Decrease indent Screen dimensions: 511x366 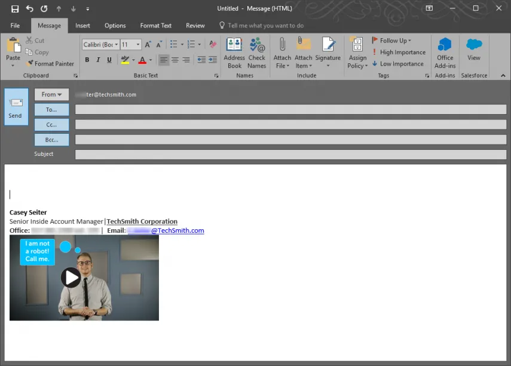tap(201, 60)
